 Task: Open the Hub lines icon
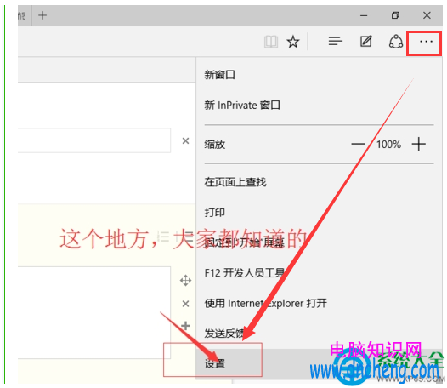pyautogui.click(x=335, y=42)
